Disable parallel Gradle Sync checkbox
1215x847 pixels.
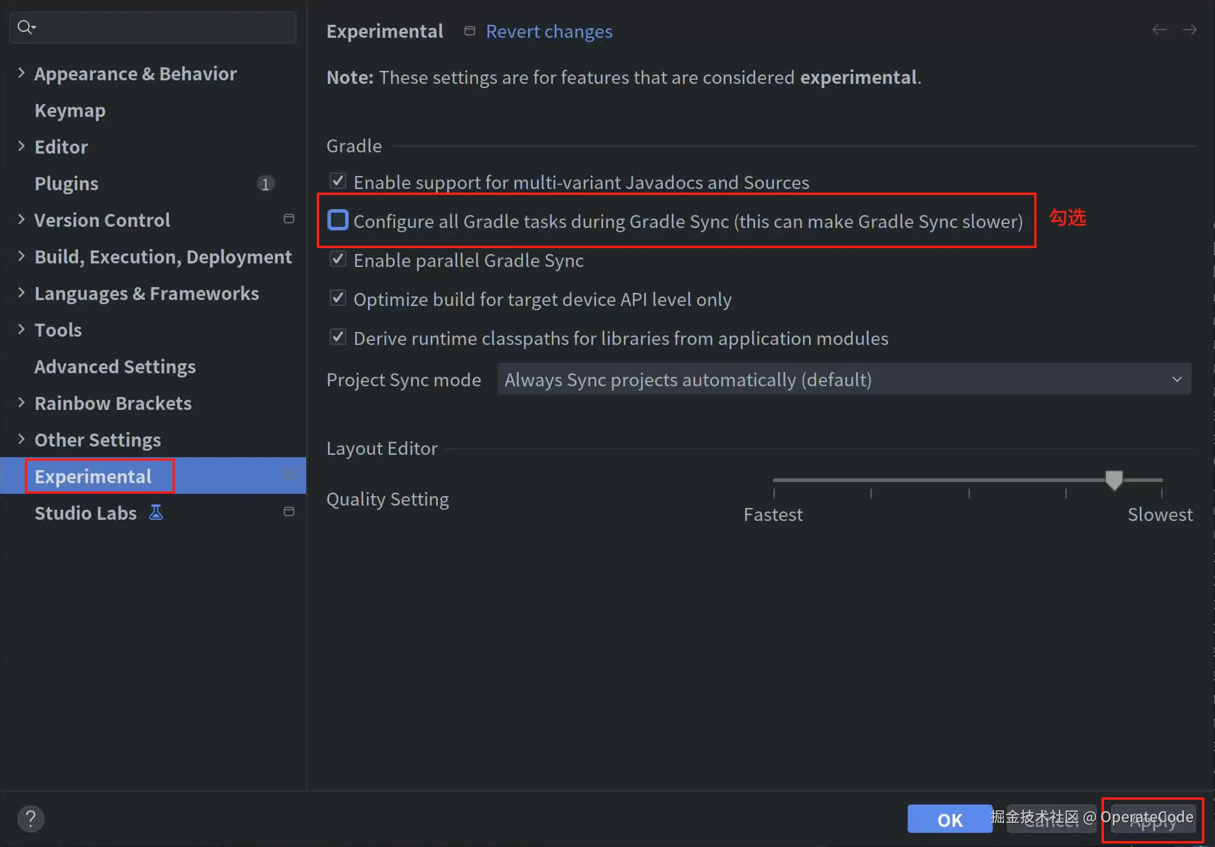click(x=338, y=259)
